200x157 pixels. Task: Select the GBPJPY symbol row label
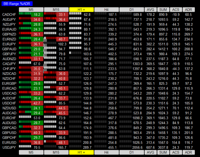[9, 54]
